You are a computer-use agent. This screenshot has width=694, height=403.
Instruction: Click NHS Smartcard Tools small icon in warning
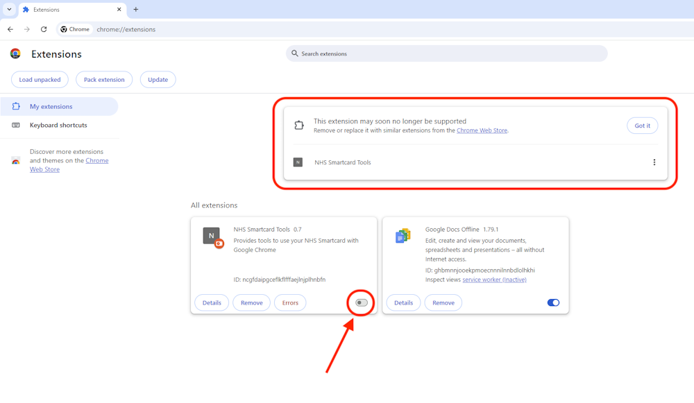(298, 162)
